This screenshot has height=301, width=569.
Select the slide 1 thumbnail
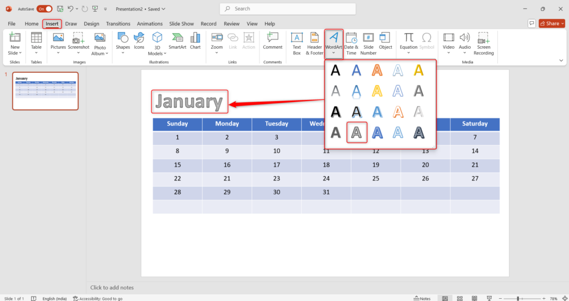(x=46, y=91)
